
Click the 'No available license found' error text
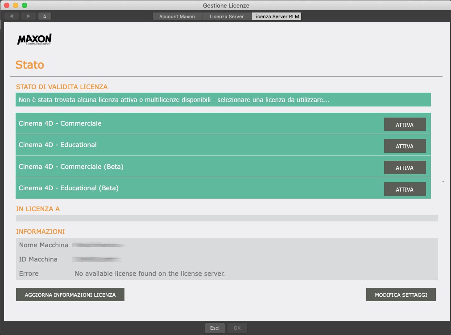pos(149,274)
